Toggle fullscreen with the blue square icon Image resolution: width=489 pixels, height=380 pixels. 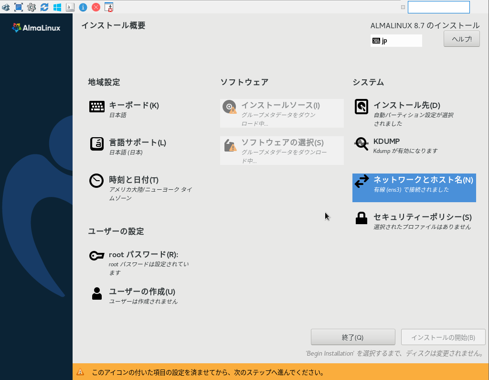click(x=19, y=7)
